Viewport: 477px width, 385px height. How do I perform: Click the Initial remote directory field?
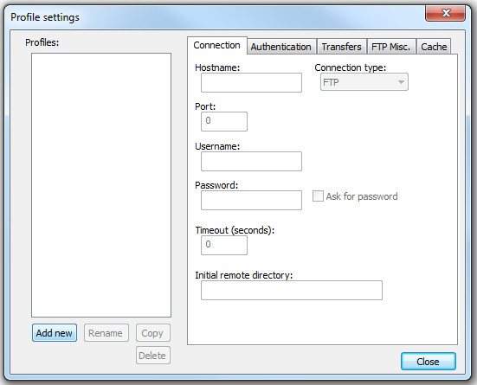tap(292, 290)
